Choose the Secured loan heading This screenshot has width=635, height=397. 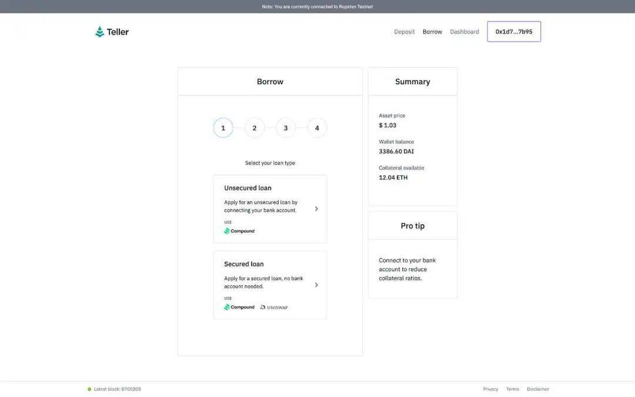pyautogui.click(x=244, y=264)
